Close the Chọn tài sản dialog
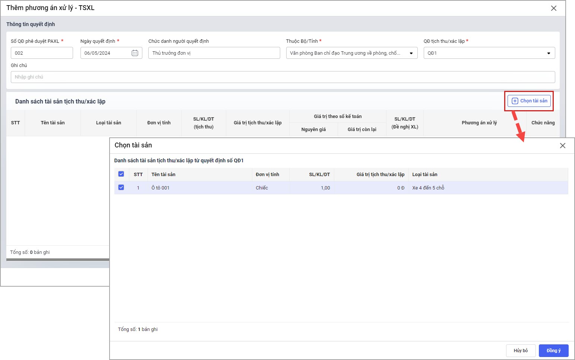The height and width of the screenshot is (360, 575). (x=562, y=146)
